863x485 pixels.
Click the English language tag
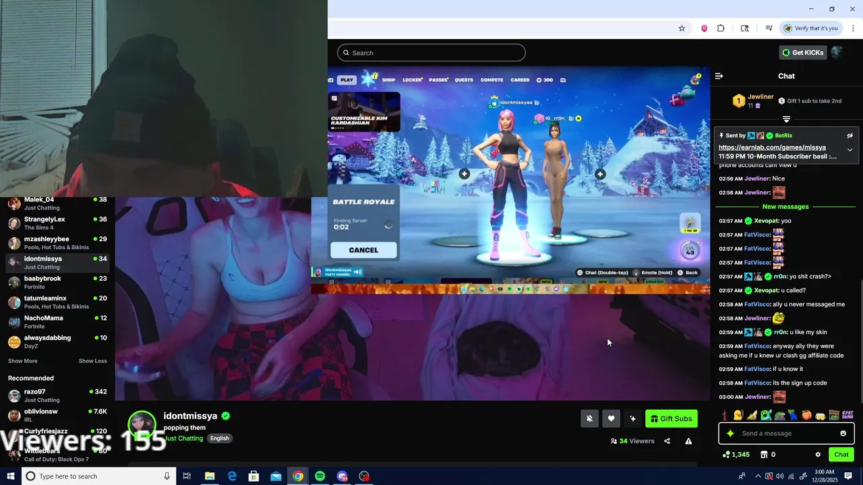[x=219, y=439]
